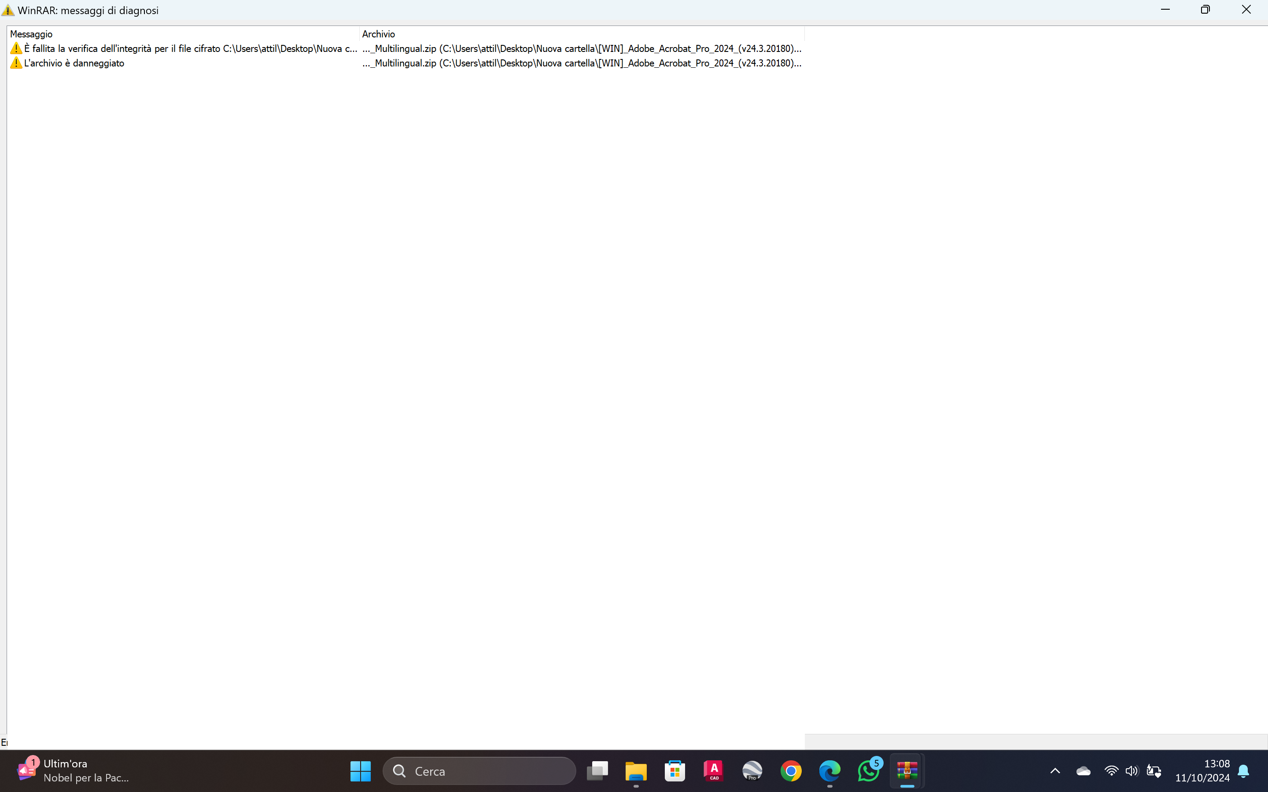The height and width of the screenshot is (792, 1268).
Task: Switch to Microsoft Edge in the taskbar
Action: pos(829,771)
